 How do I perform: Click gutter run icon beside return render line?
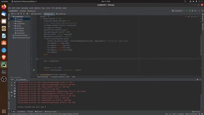pos(34,70)
